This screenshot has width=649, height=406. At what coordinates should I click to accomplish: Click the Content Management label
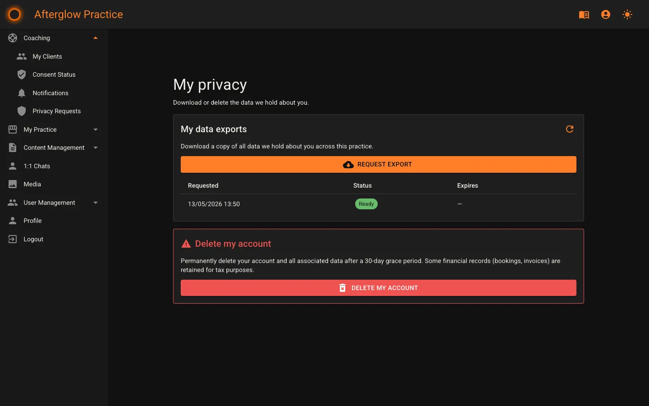pyautogui.click(x=54, y=148)
